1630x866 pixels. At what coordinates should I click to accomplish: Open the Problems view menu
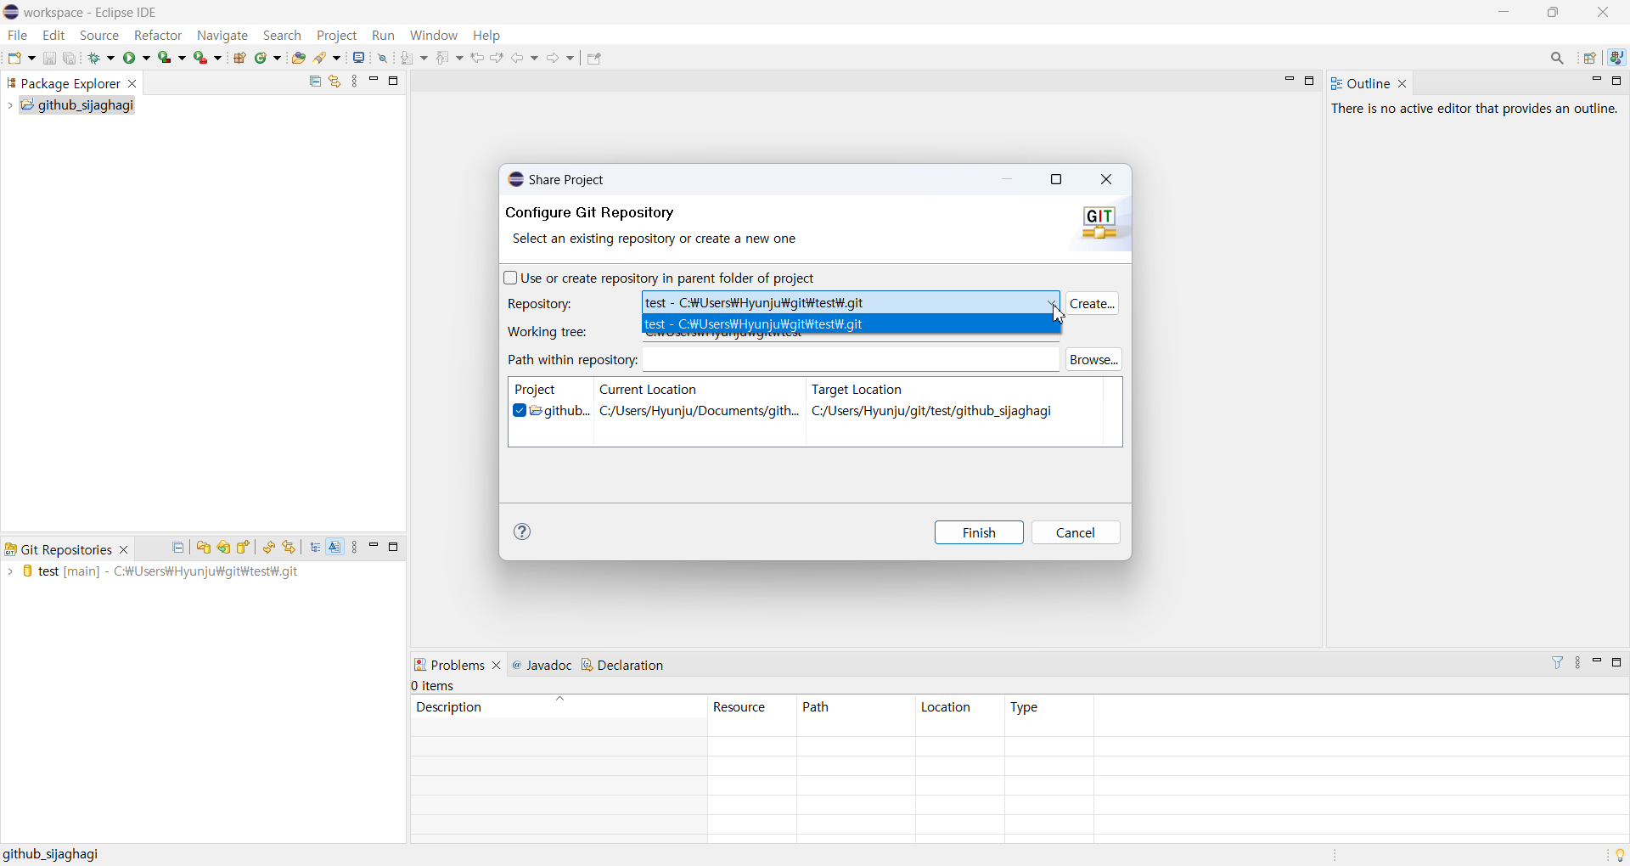(x=1578, y=663)
